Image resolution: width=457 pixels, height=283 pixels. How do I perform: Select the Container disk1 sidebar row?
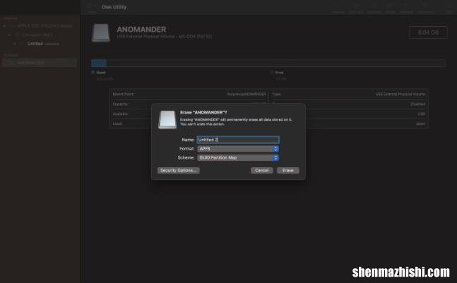click(37, 35)
